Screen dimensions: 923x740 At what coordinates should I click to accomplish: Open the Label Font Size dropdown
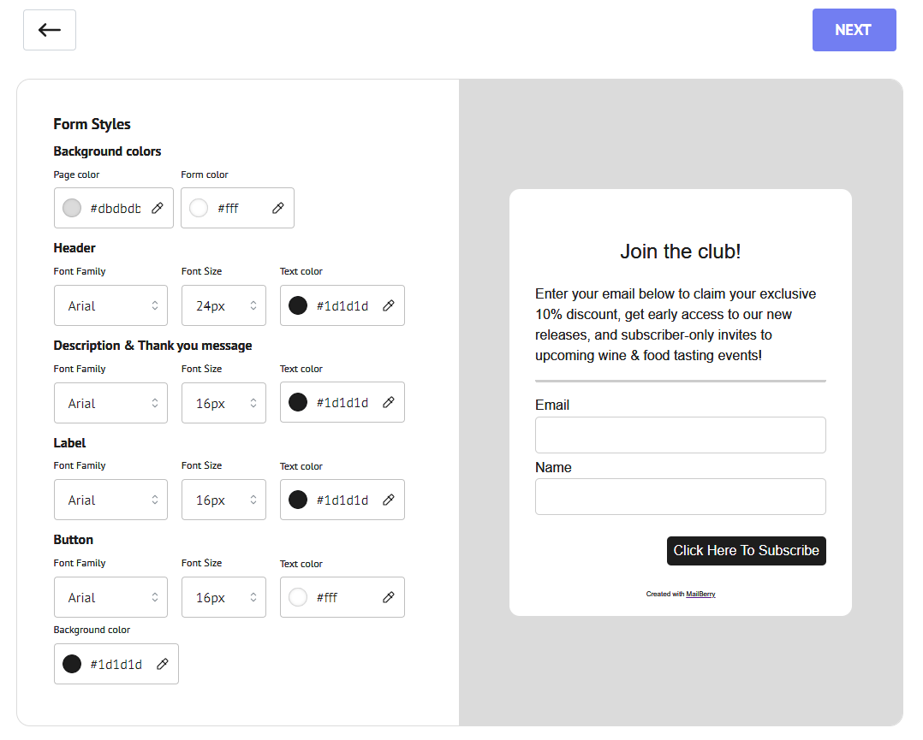click(223, 500)
